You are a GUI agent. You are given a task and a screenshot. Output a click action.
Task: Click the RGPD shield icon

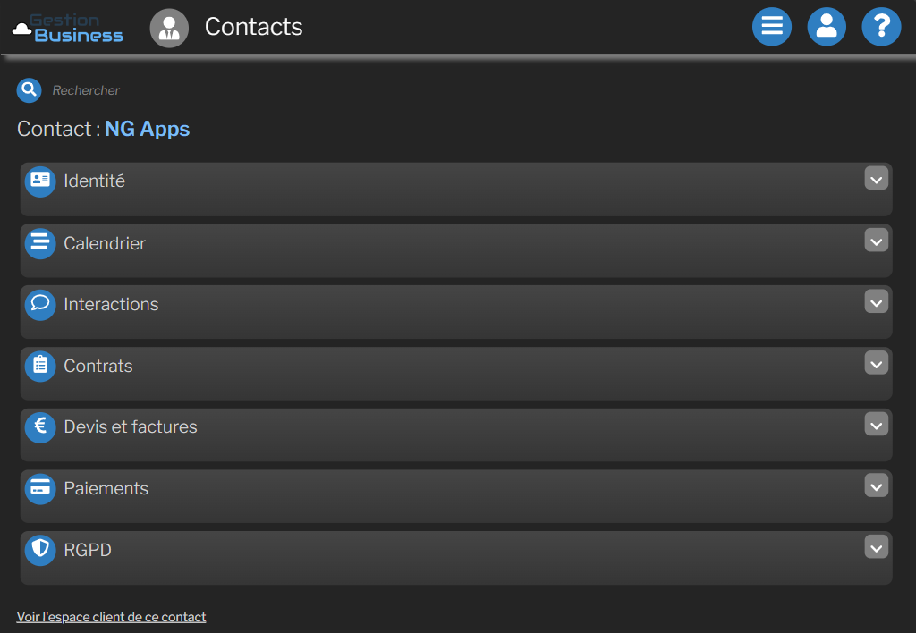point(39,551)
